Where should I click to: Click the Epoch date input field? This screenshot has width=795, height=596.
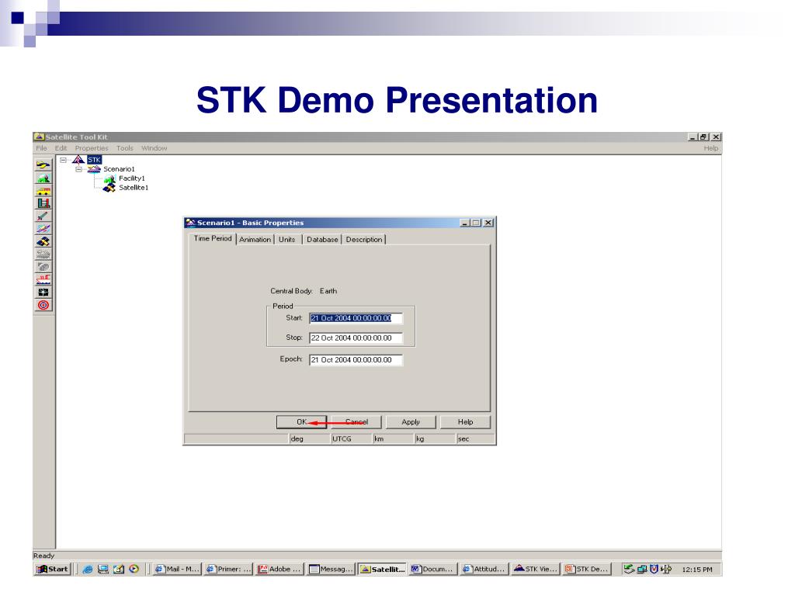(356, 360)
